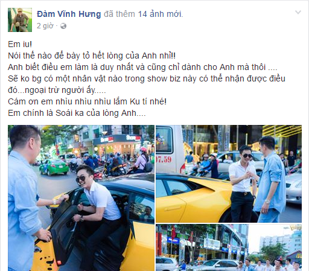Image resolution: width=309 pixels, height=271 pixels.
Task: Click the "đã thêm" text in post header
Action: tap(119, 14)
